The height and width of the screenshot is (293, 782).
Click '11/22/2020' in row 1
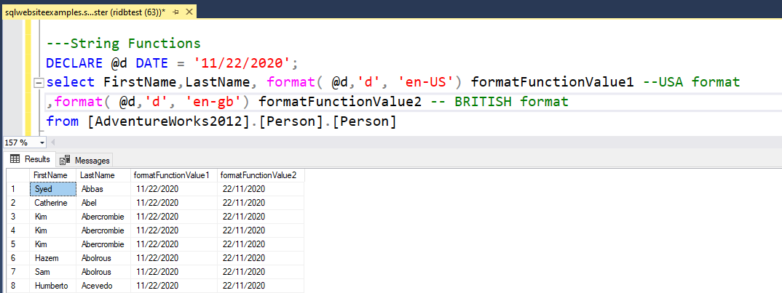173,189
